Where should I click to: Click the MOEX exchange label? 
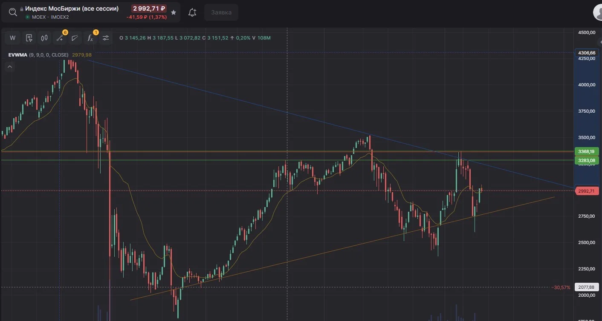tap(39, 17)
